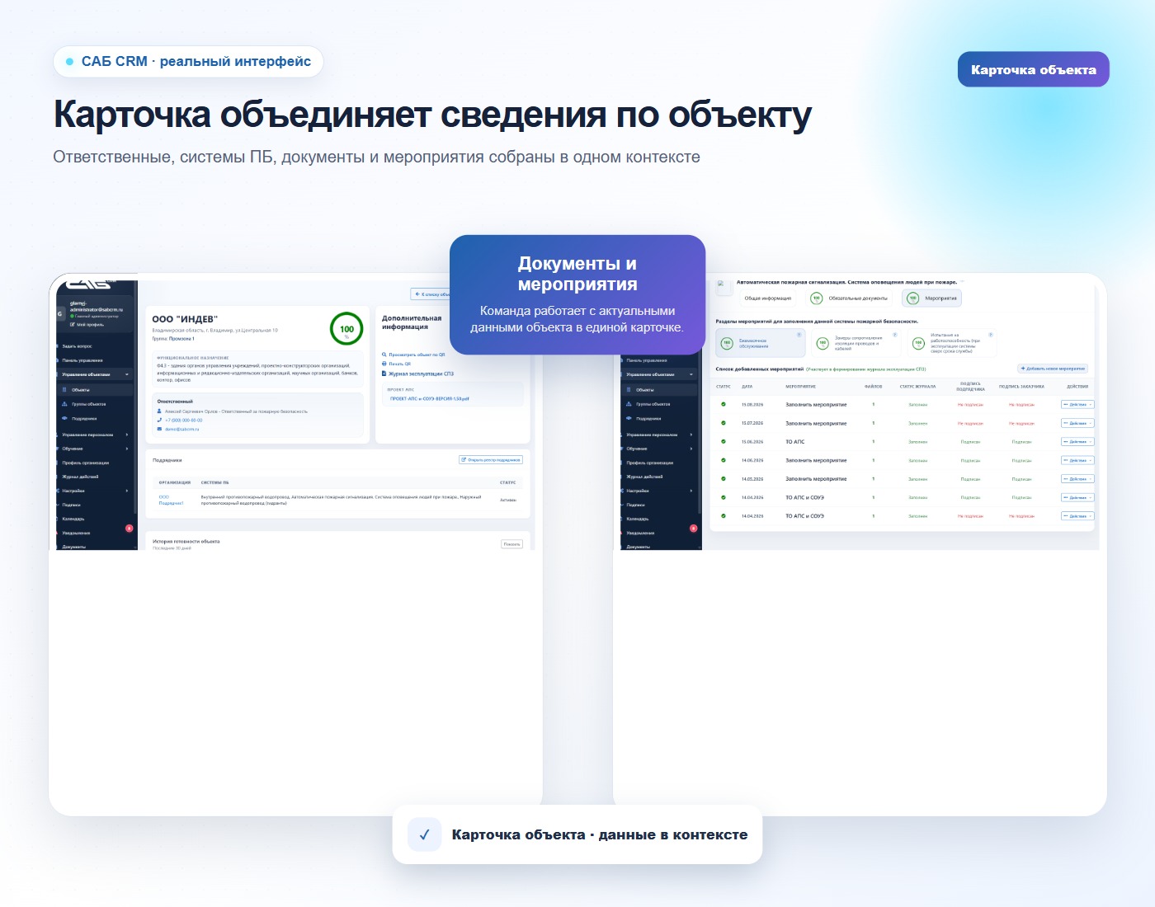Expand Обучение in the object card sidebar

coord(127,449)
